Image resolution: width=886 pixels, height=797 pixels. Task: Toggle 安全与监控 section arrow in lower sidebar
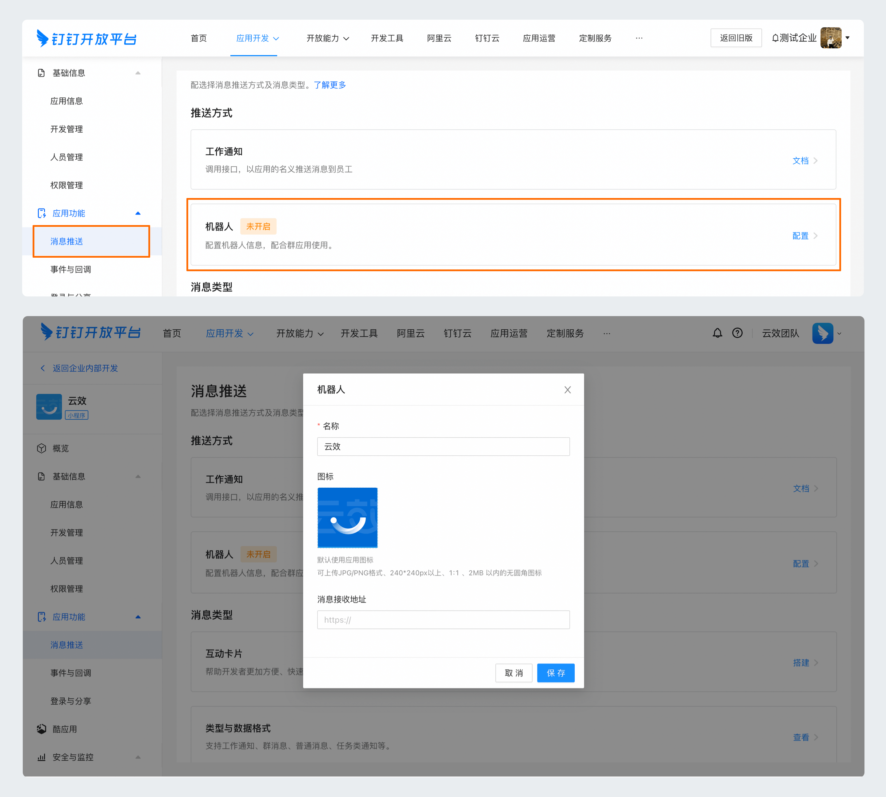pos(138,757)
